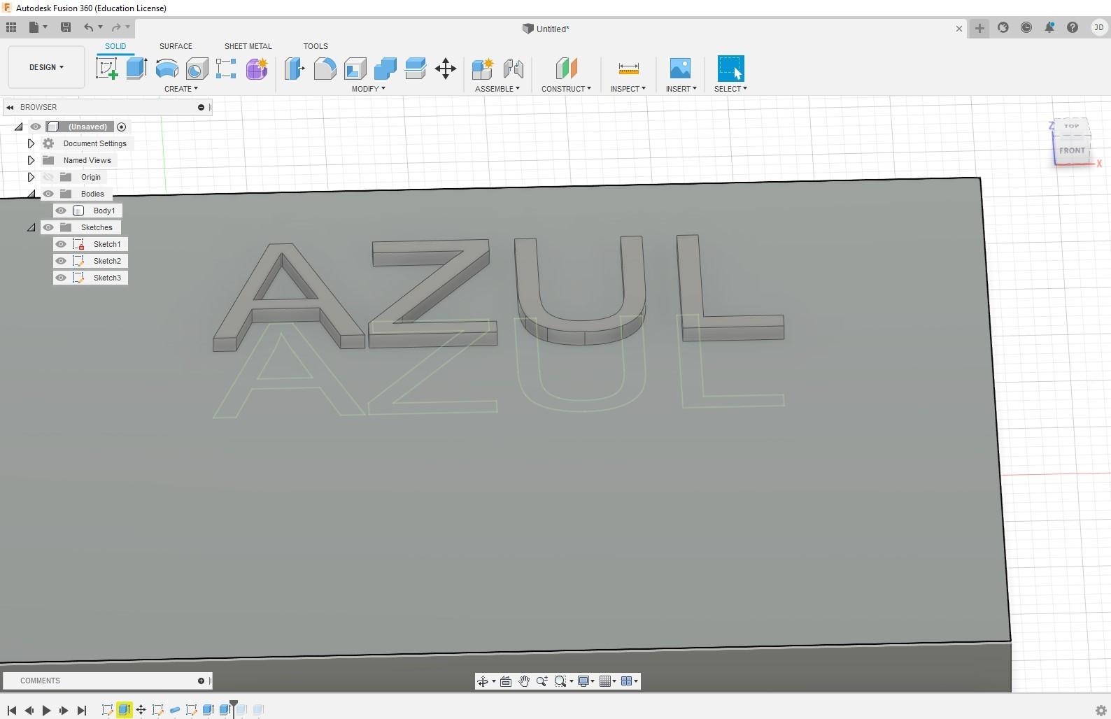
Task: Toggle visibility of Body1
Action: click(x=61, y=211)
